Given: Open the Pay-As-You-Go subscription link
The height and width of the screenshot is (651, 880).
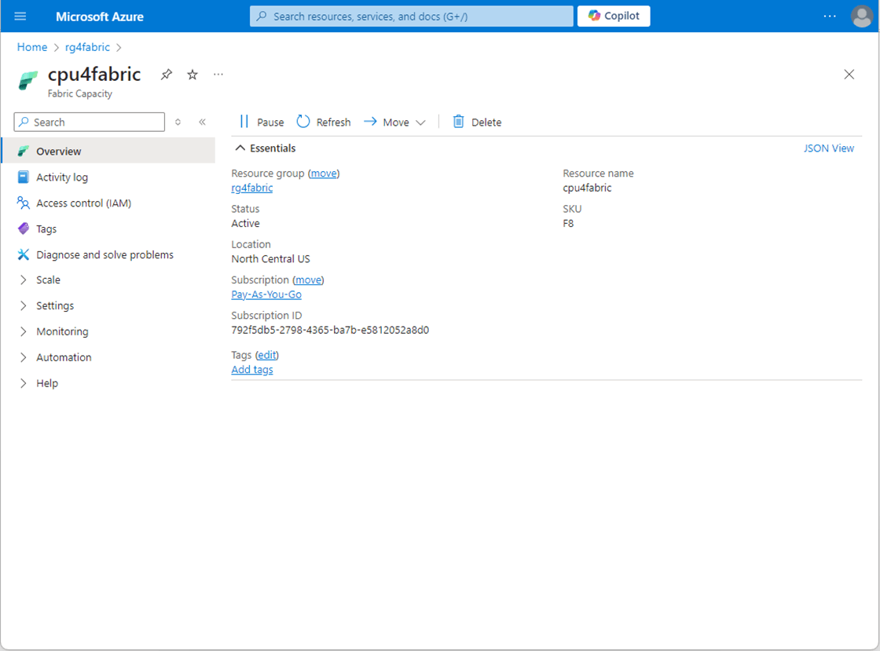Looking at the screenshot, I should (x=266, y=294).
